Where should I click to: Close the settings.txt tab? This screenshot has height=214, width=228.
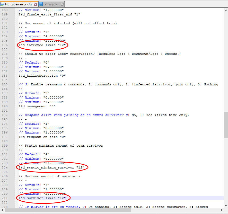(x=62, y=4)
